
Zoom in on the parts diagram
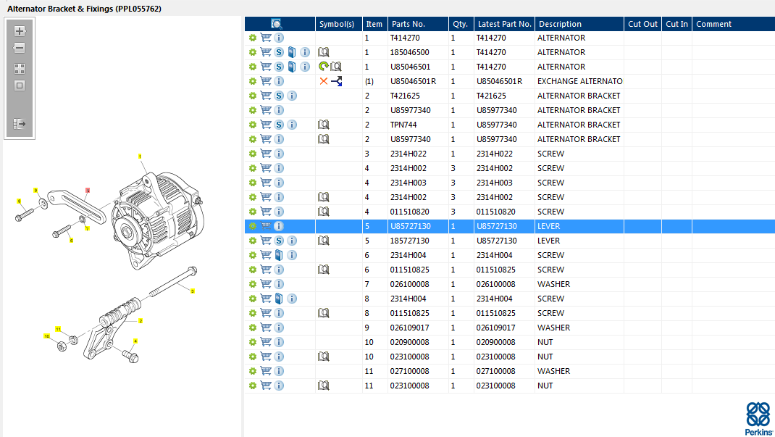20,31
